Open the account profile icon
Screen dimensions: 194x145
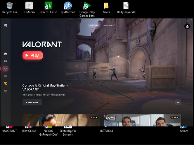(x=187, y=26)
